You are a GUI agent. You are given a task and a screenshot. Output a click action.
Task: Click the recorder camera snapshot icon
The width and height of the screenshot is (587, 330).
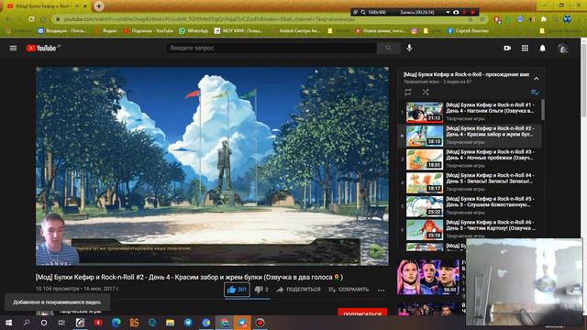[456, 12]
